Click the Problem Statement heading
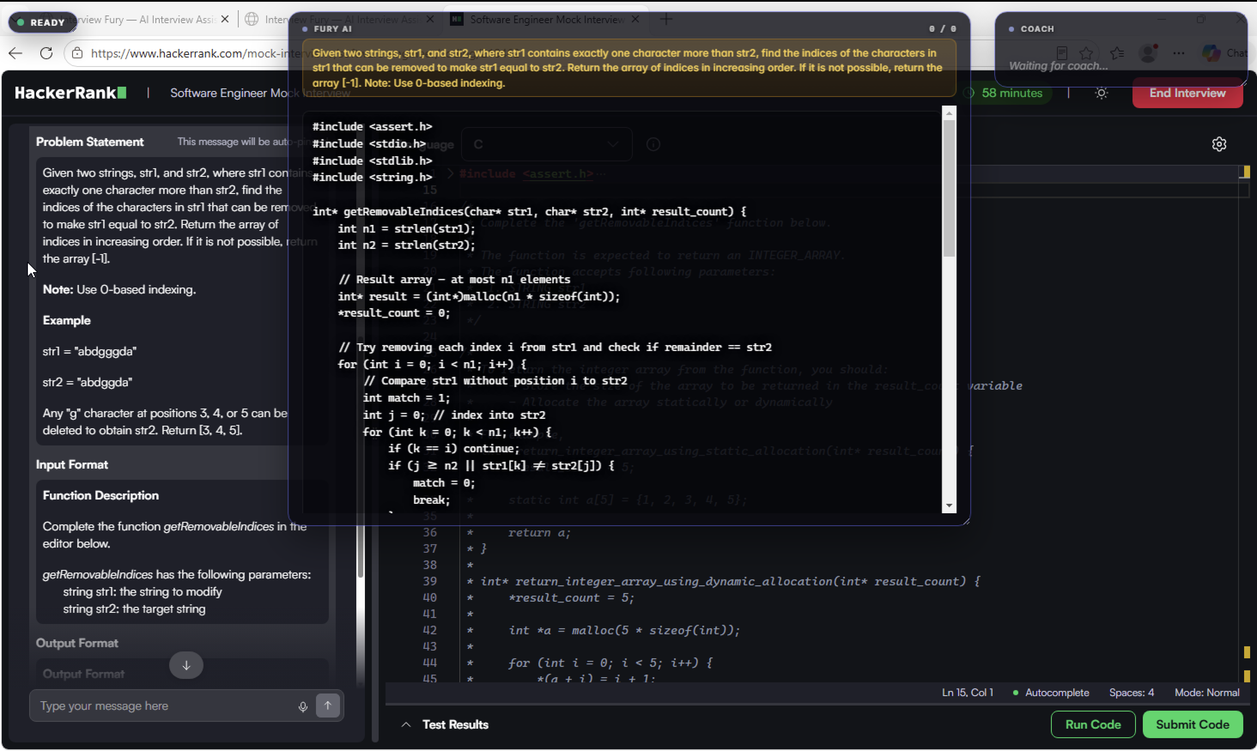 click(90, 142)
